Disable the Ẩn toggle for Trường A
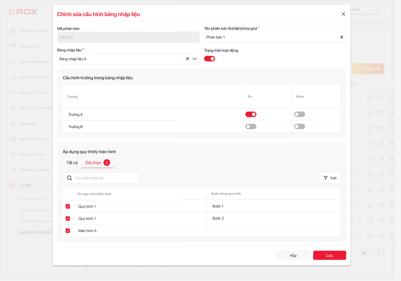 pyautogui.click(x=251, y=115)
